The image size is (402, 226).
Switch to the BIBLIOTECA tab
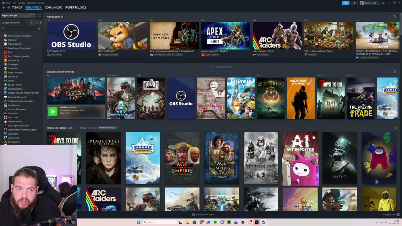(34, 7)
